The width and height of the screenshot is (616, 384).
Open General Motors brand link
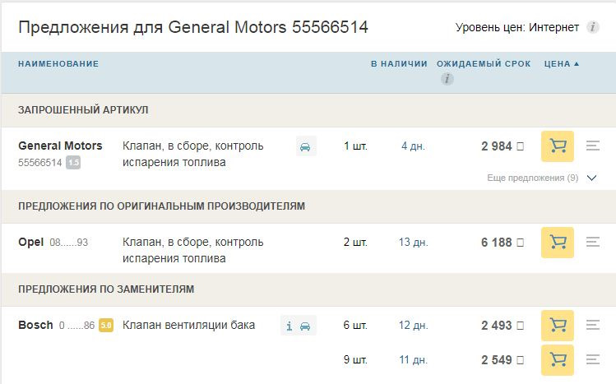60,146
